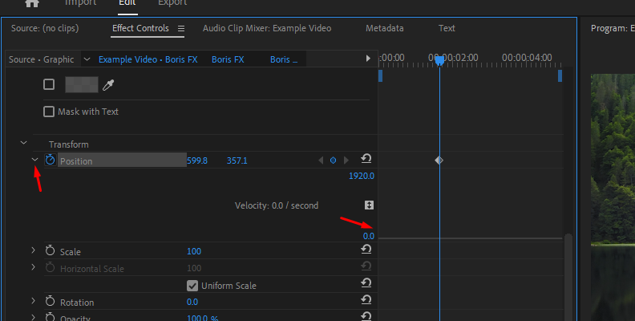Image resolution: width=635 pixels, height=321 pixels.
Task: Select the Position keyframe diamond in timeline
Action: point(439,160)
